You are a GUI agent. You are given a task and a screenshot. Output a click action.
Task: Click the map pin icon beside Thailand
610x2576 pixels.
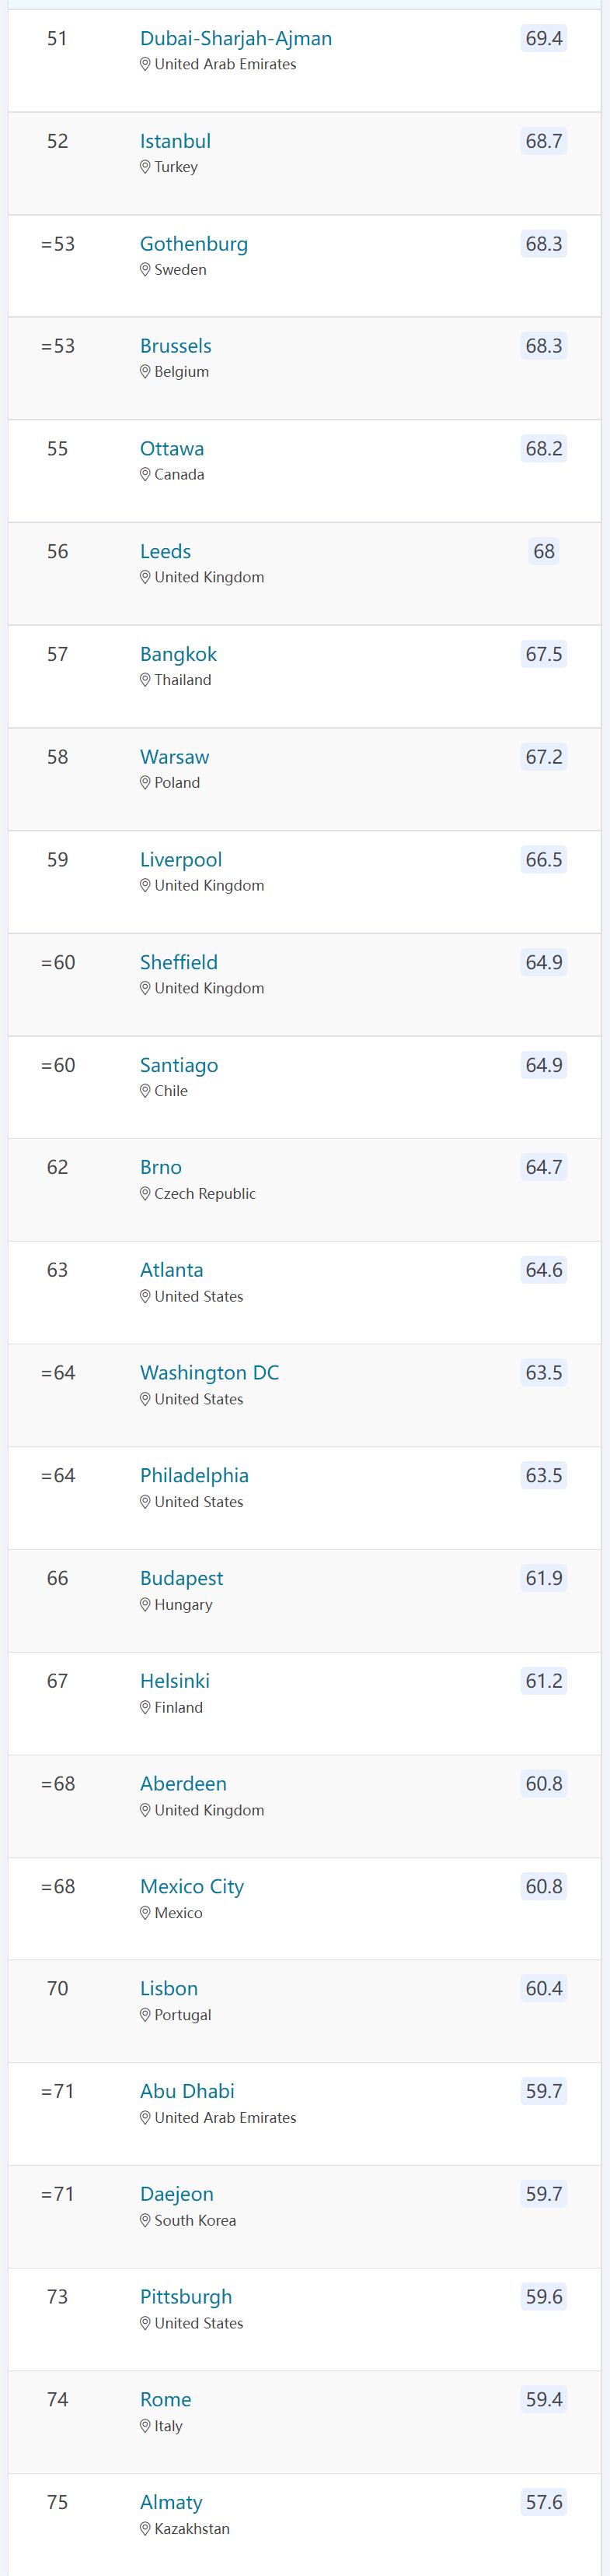[x=145, y=680]
